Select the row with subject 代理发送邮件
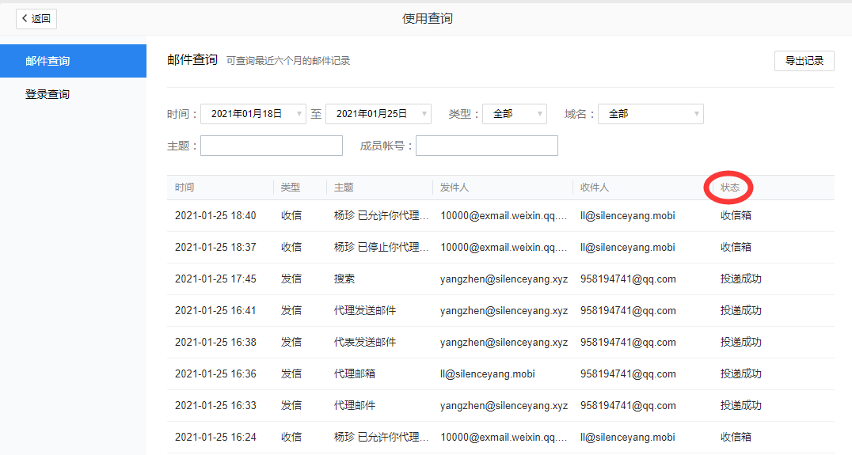The height and width of the screenshot is (455, 852). [x=364, y=310]
